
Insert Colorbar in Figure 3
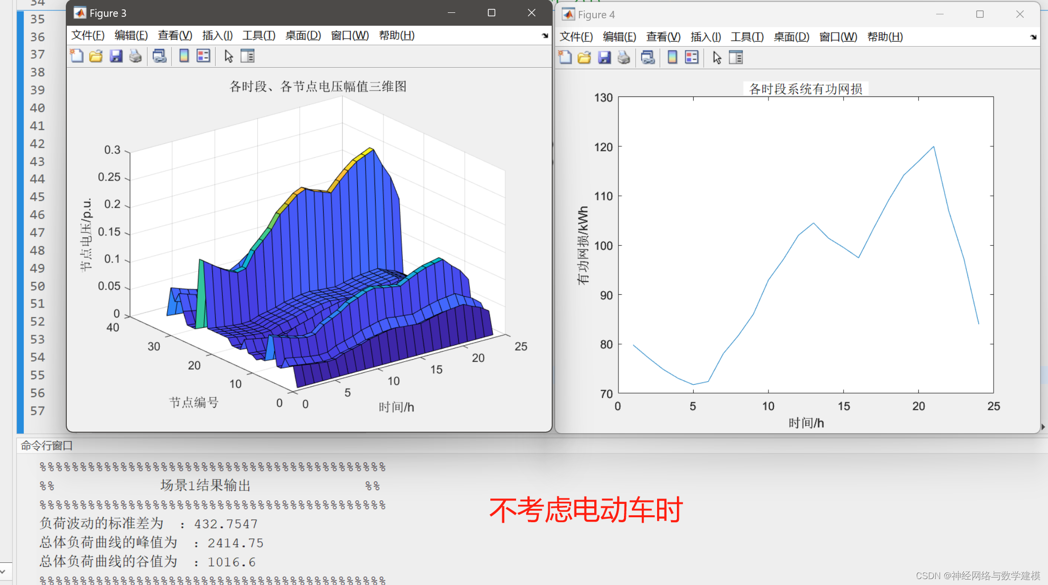(x=184, y=56)
